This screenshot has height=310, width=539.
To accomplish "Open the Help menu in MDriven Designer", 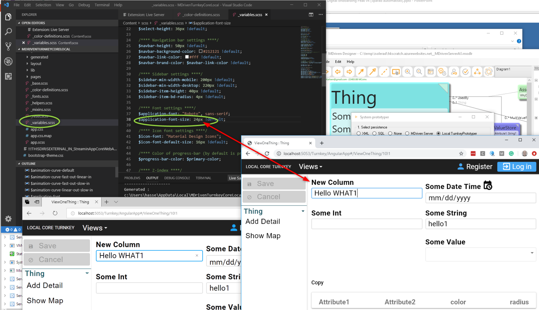I will pyautogui.click(x=350, y=62).
